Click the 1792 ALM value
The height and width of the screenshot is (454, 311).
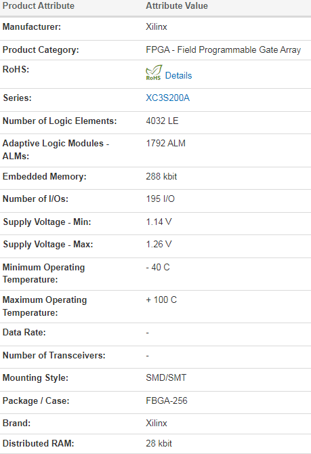pos(165,144)
